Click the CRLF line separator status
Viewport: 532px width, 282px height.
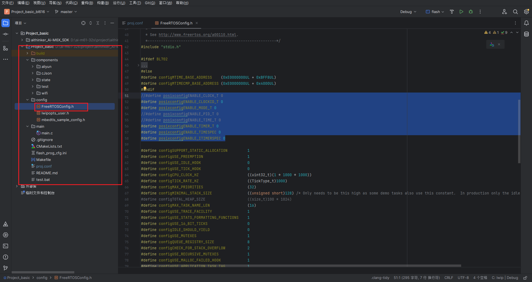tap(449, 278)
